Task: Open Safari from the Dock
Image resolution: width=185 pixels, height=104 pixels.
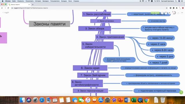Action: [x=42, y=100]
